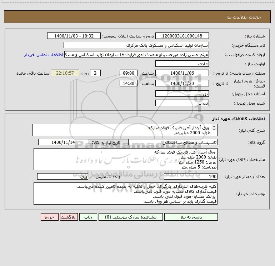Image resolution: width=275 pixels, height=266 pixels.
Task: Click price validity date 1400/11/30
Action: coord(182,83)
